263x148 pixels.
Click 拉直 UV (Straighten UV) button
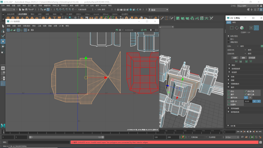pos(235,101)
